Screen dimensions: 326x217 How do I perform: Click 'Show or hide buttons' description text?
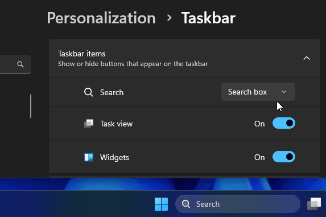point(133,64)
